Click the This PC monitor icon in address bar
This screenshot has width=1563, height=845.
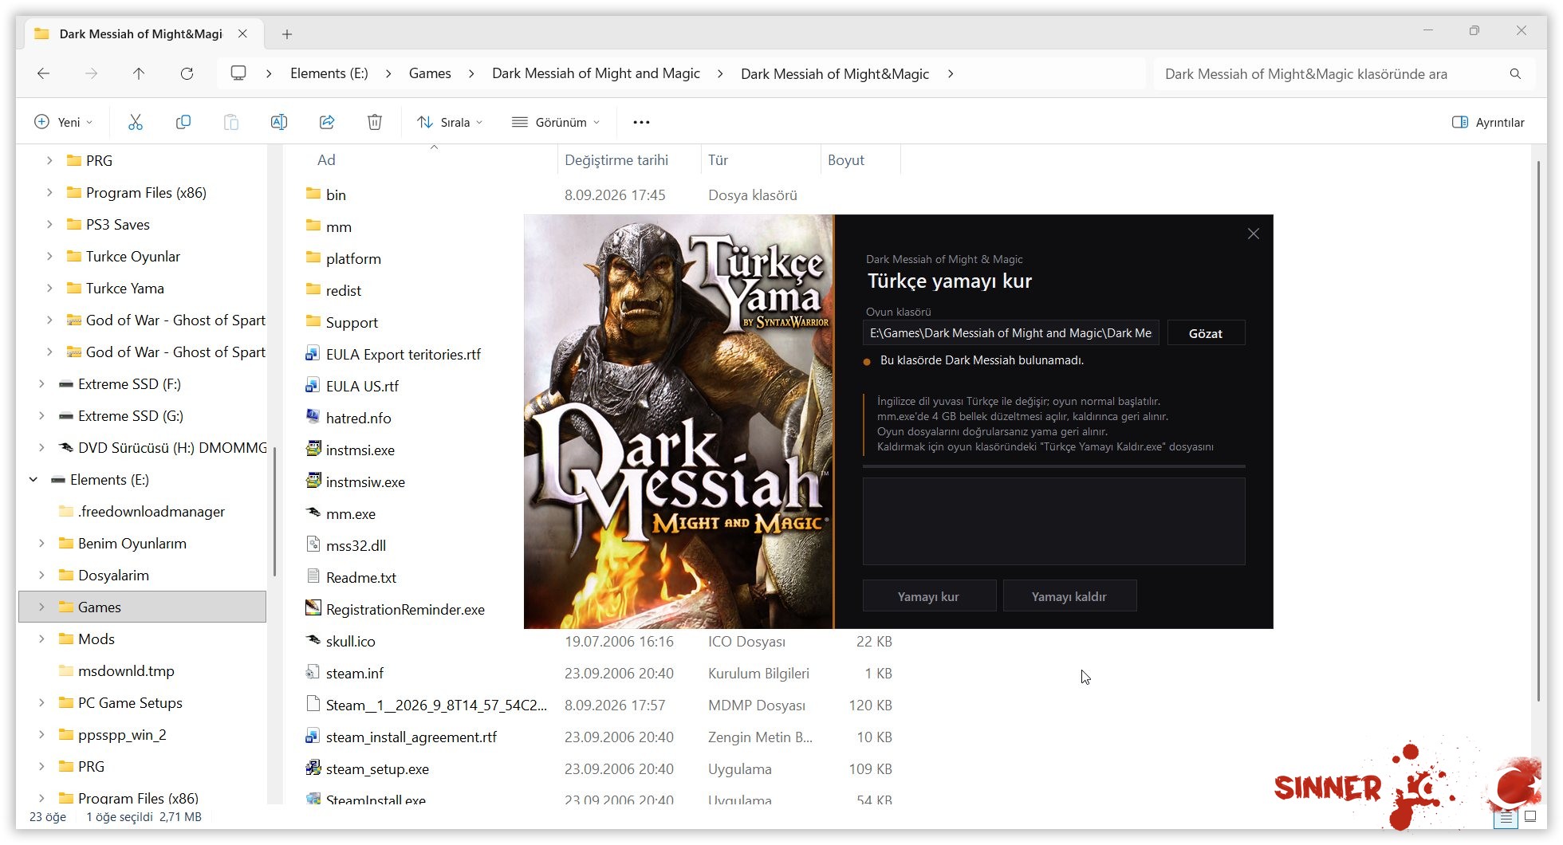click(238, 73)
